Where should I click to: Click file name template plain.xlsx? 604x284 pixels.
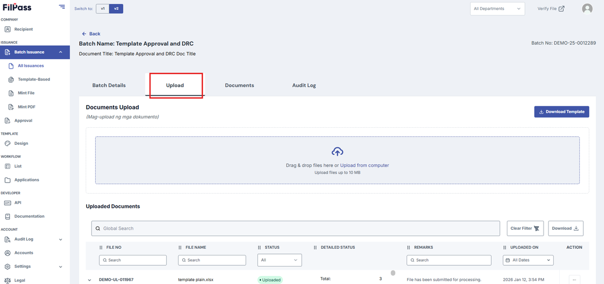pos(196,279)
